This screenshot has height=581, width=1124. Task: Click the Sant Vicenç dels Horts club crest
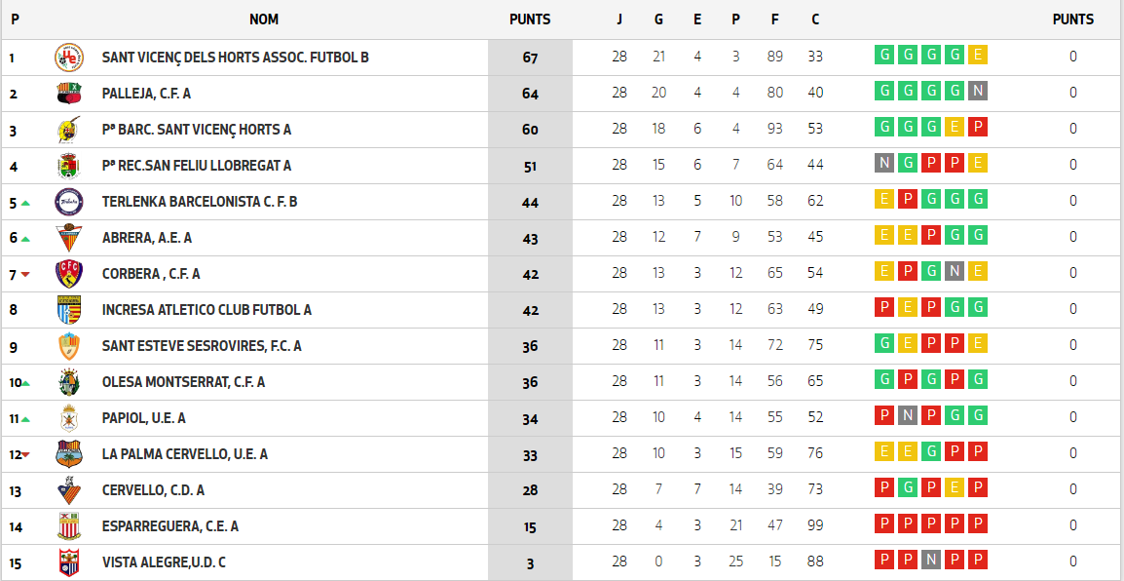tap(69, 58)
